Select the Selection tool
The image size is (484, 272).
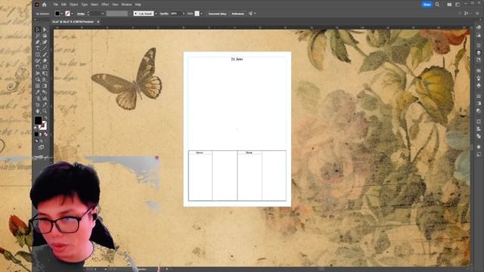(x=38, y=29)
